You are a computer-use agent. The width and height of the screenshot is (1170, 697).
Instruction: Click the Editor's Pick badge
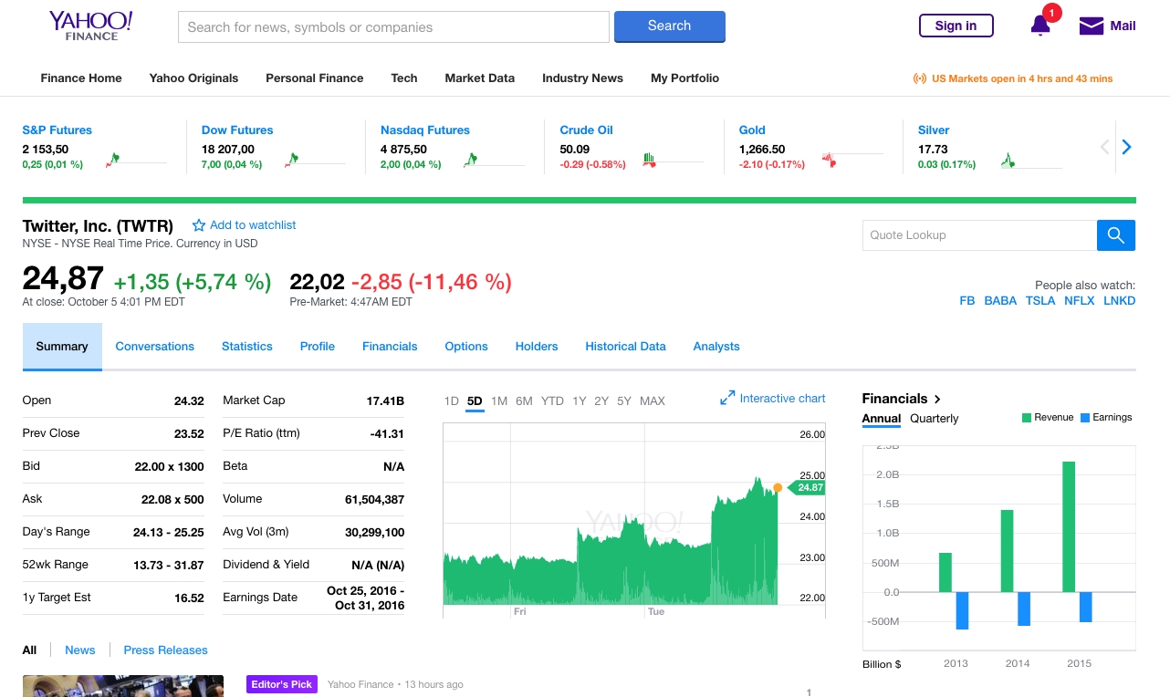click(x=282, y=684)
